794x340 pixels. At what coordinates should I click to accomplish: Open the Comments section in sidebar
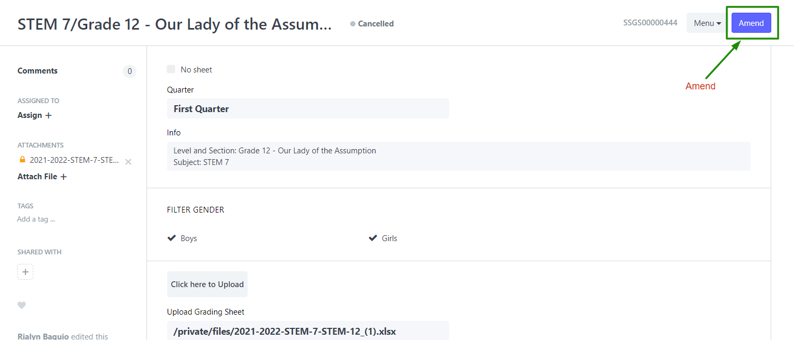click(x=38, y=71)
